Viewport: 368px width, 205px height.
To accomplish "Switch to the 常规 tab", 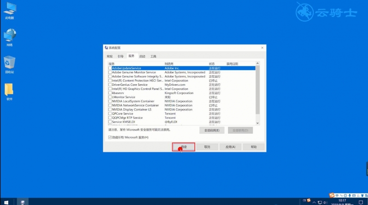I will pos(110,56).
